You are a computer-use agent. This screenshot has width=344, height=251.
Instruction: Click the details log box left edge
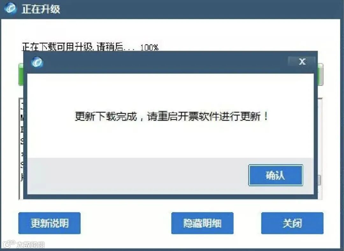[x=21, y=149]
